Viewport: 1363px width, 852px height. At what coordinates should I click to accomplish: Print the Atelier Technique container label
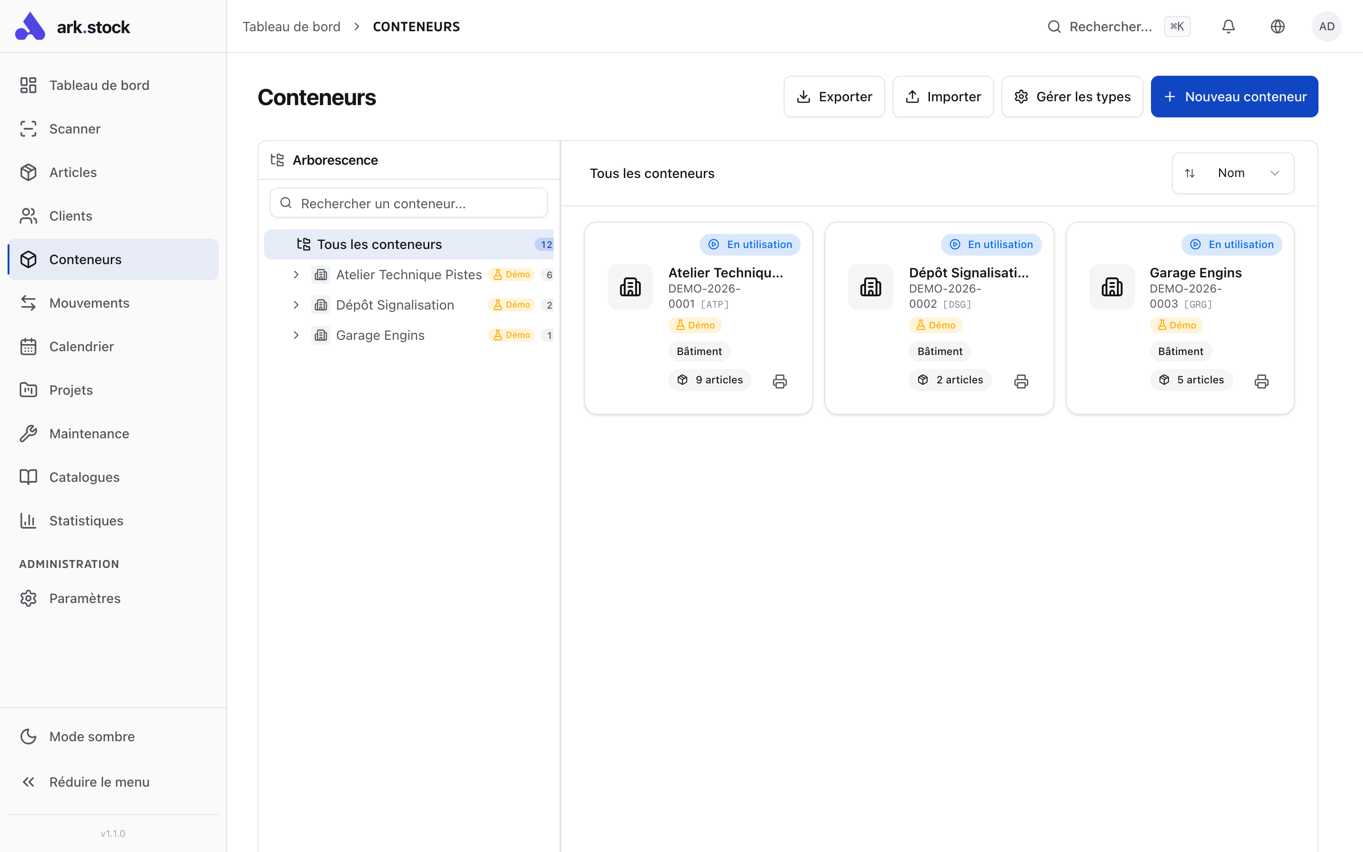(x=779, y=381)
